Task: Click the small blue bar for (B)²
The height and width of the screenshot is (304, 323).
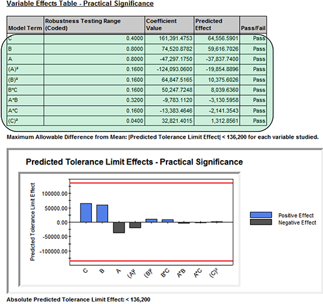Action: [151, 221]
